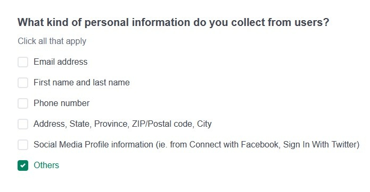This screenshot has width=370, height=192.
Task: Click the personal information question heading
Action: [174, 23]
